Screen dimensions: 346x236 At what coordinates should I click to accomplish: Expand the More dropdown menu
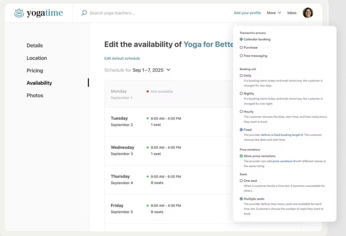point(274,13)
